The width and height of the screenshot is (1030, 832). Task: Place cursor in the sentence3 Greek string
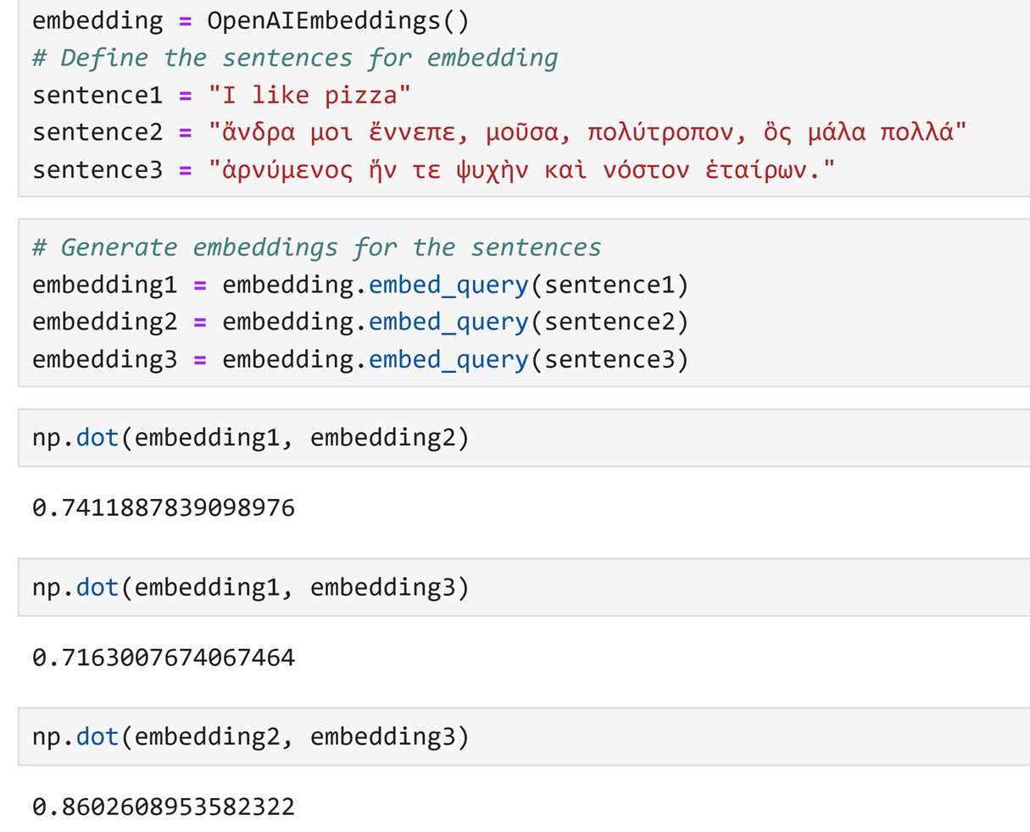521,169
